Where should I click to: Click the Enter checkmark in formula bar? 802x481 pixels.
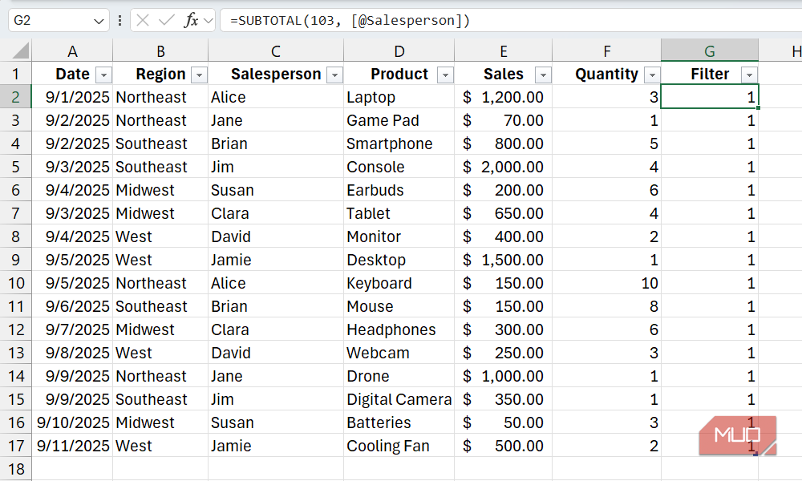coord(167,21)
